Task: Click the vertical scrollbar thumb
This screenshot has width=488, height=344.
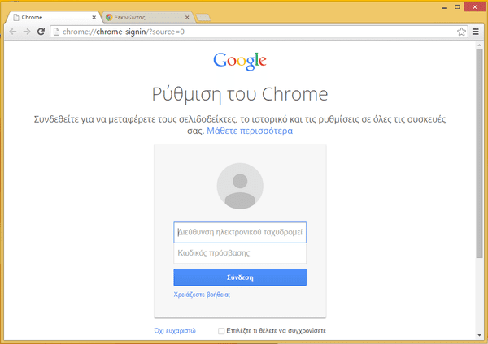Action: [x=479, y=153]
